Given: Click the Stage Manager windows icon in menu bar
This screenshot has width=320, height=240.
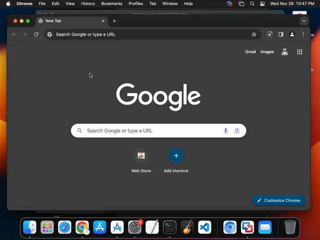Looking at the screenshot, I should [241, 3].
